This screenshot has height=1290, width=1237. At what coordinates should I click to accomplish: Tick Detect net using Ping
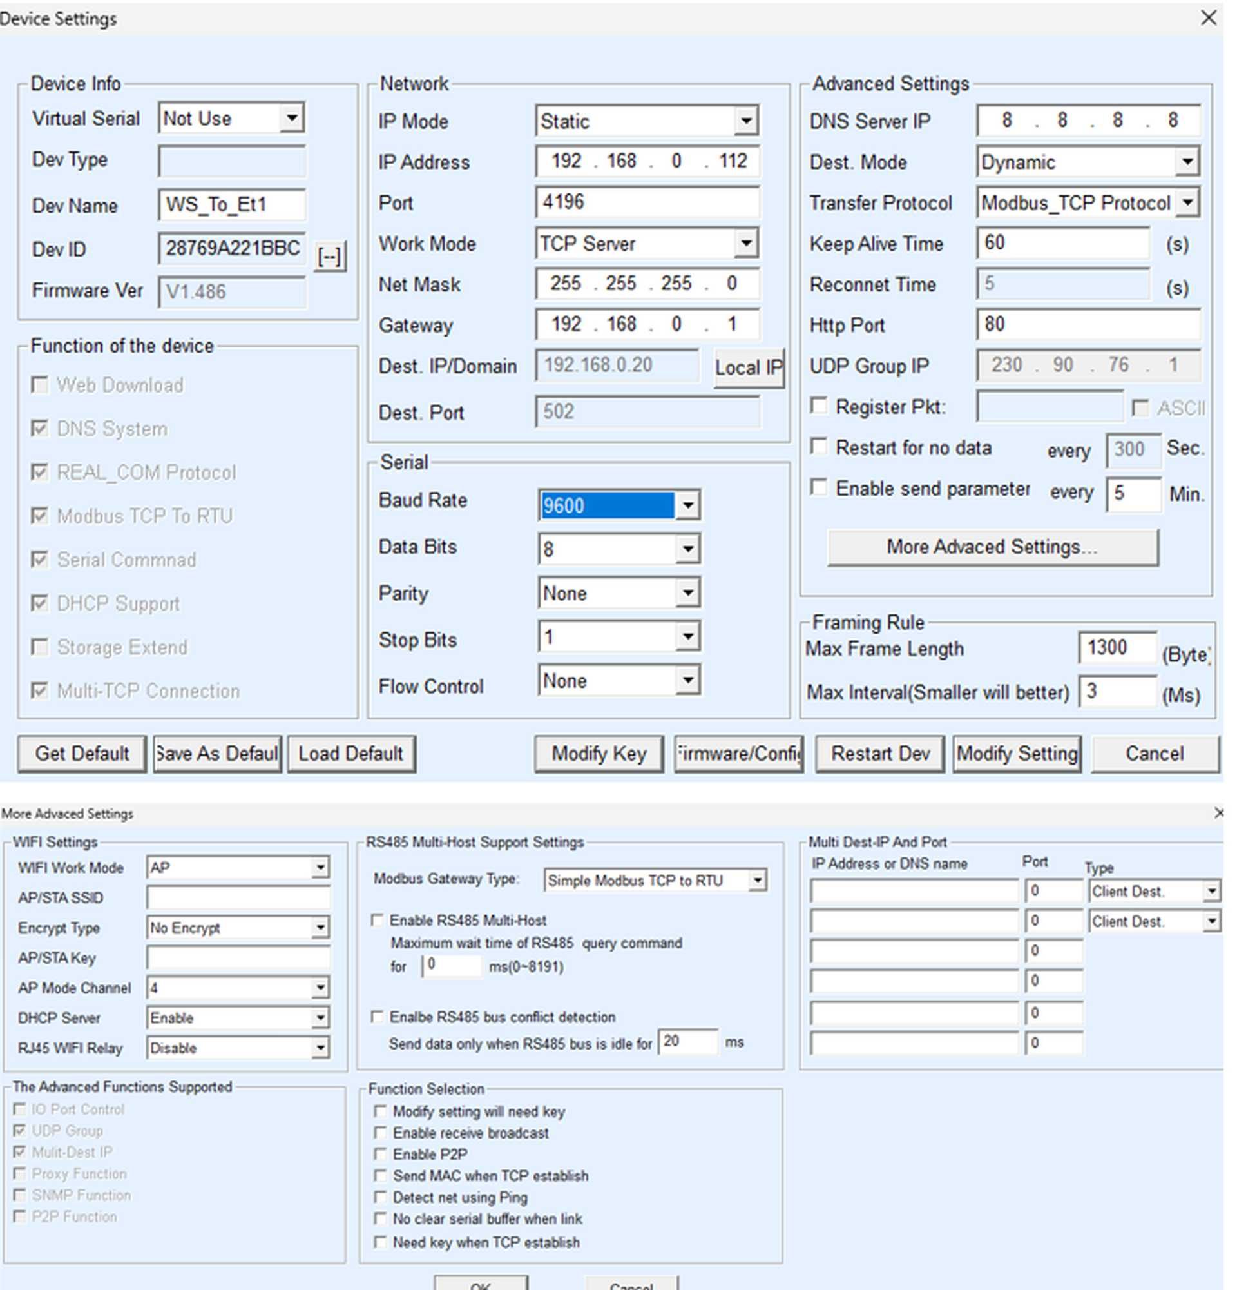pos(380,1197)
